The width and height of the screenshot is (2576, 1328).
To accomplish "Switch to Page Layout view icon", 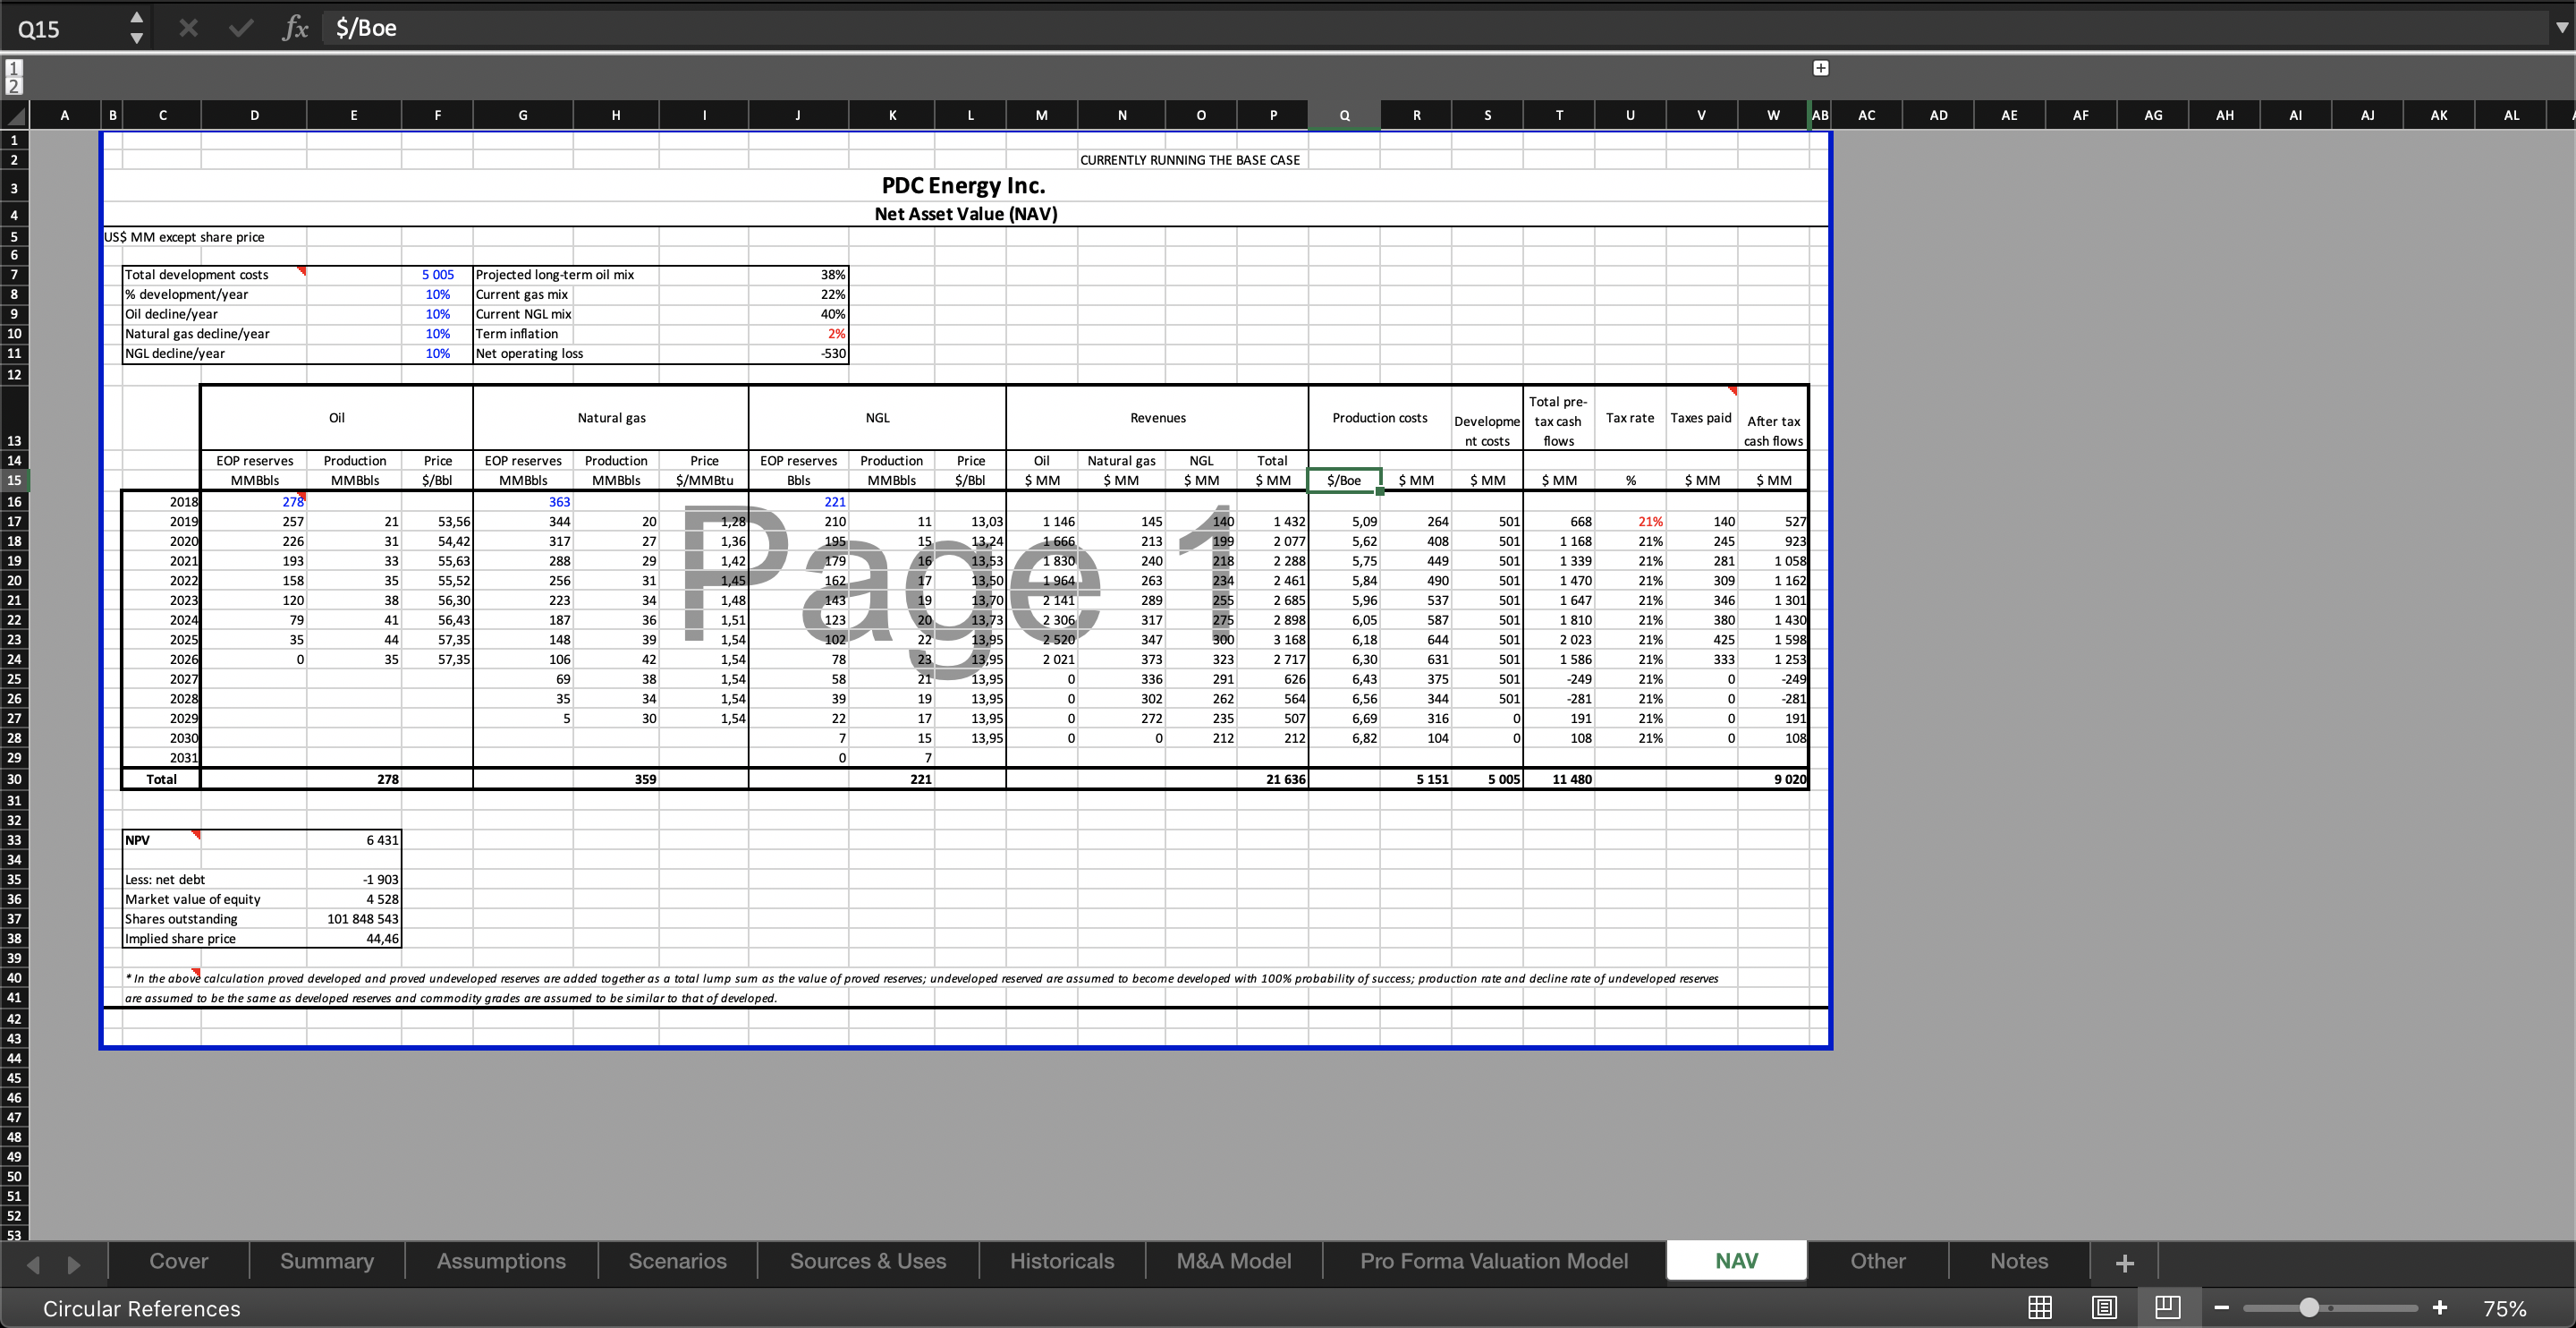I will [2104, 1307].
